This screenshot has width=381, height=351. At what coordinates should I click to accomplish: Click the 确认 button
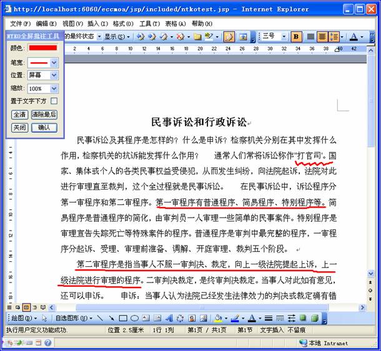pos(44,127)
